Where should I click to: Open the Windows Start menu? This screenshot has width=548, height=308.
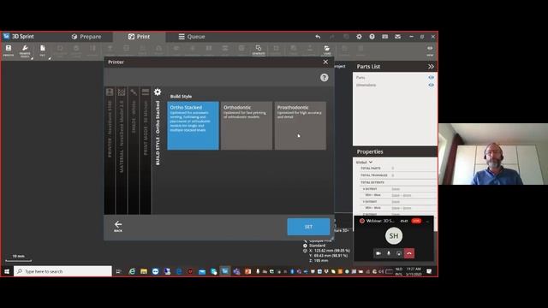(x=7, y=271)
